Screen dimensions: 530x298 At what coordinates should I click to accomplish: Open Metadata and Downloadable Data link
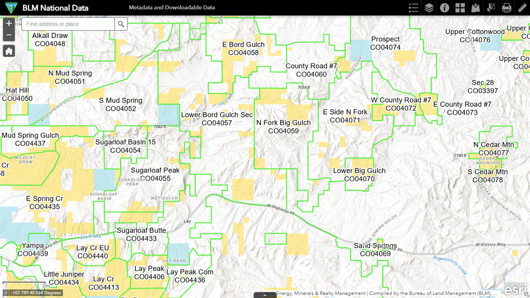click(171, 8)
